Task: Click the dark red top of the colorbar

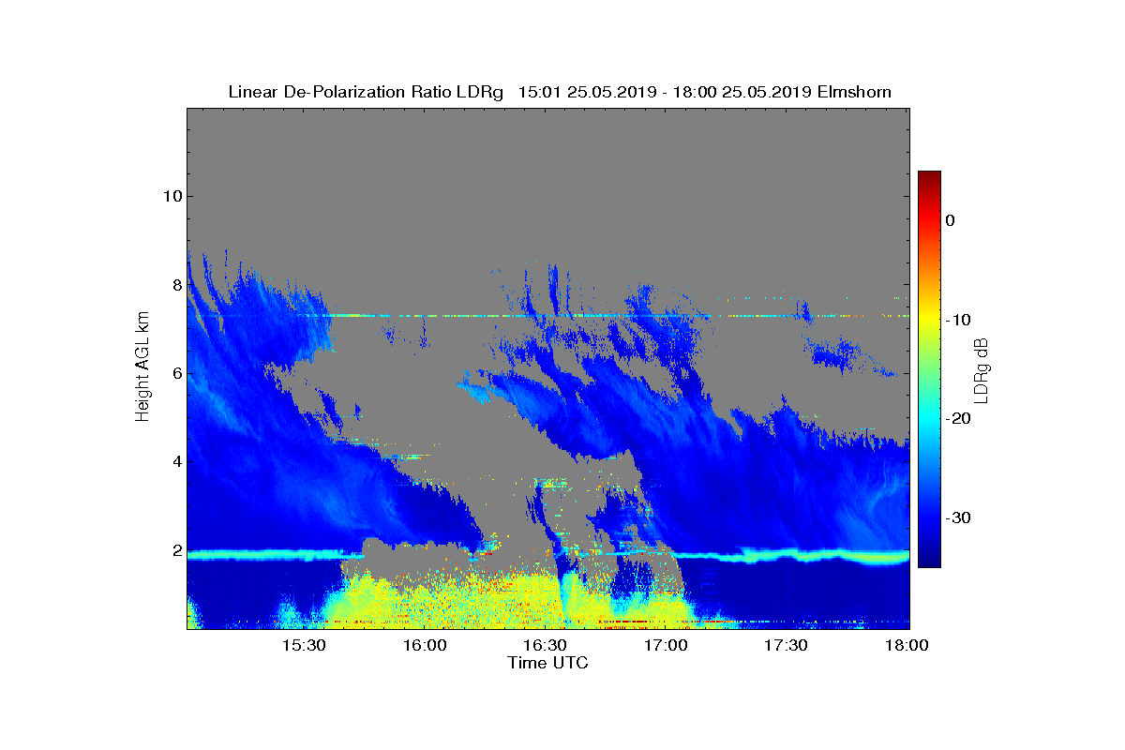Action: (x=929, y=178)
